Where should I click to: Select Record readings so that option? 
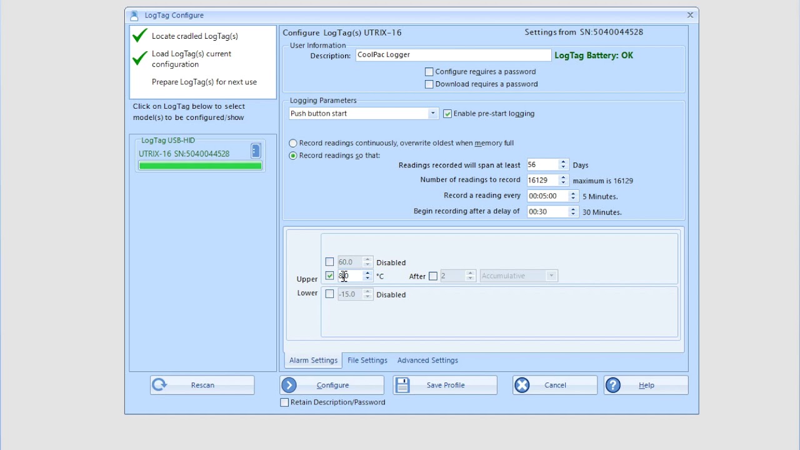[293, 156]
